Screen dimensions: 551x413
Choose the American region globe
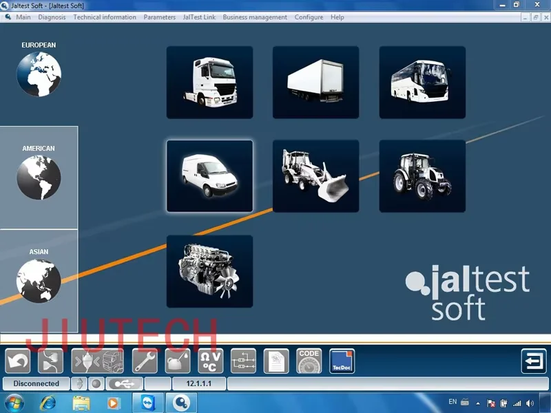[39, 178]
